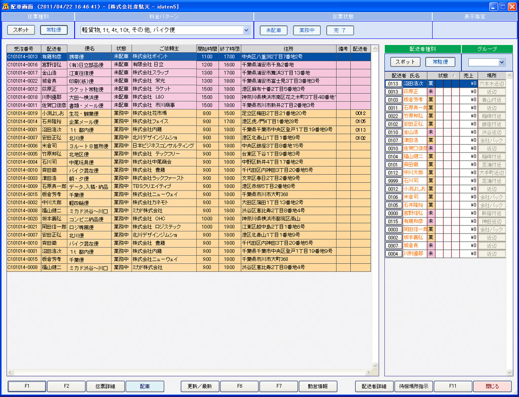Expand the グループ combo box
The image size is (519, 397).
click(x=502, y=62)
